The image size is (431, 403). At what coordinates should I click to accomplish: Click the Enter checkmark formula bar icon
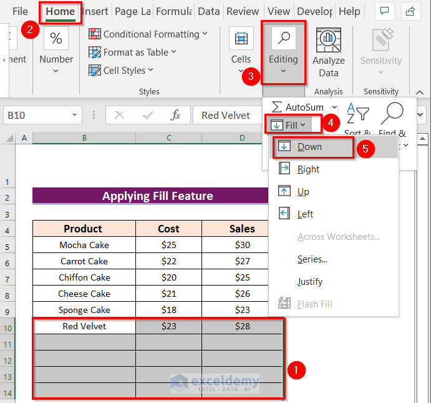[x=148, y=115]
